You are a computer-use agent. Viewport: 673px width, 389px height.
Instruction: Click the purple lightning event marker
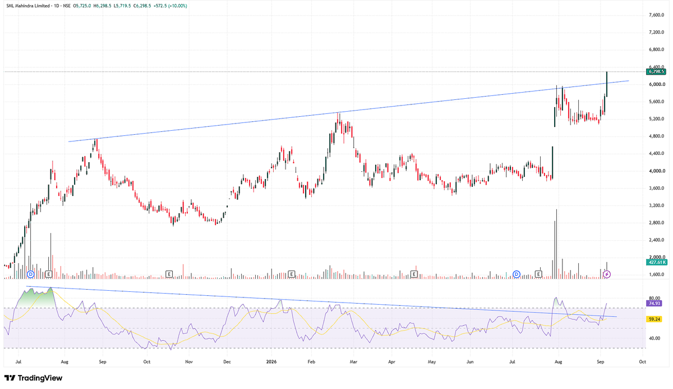pos(606,274)
